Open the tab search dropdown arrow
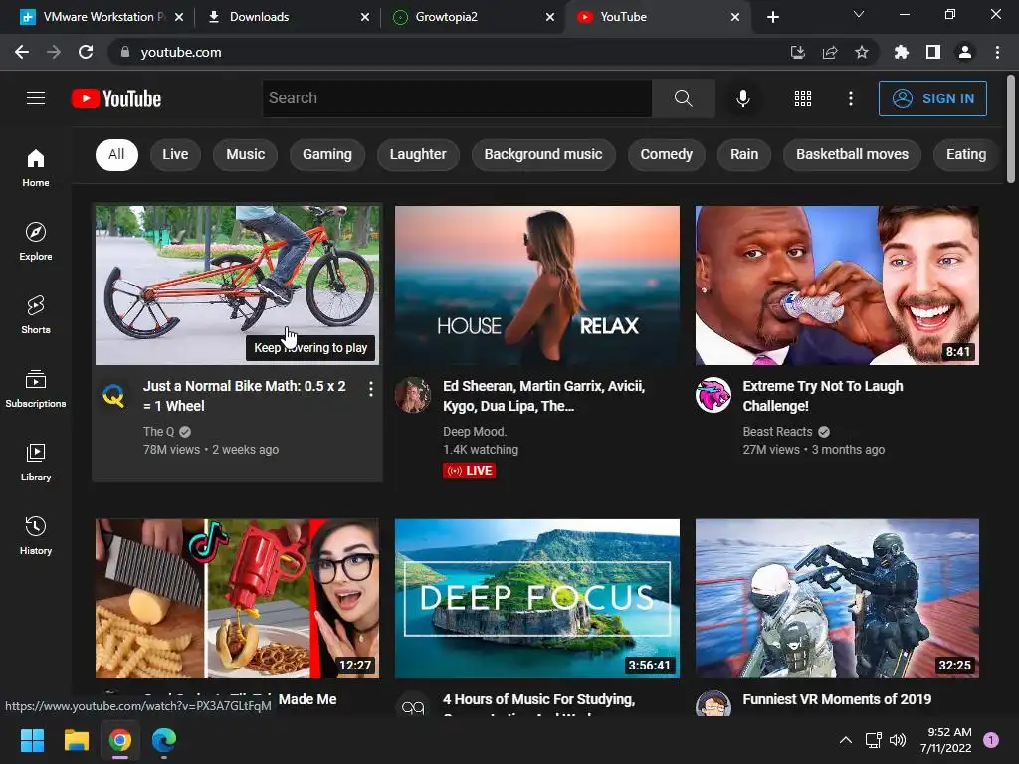Viewport: 1019px width, 764px height. point(858,14)
